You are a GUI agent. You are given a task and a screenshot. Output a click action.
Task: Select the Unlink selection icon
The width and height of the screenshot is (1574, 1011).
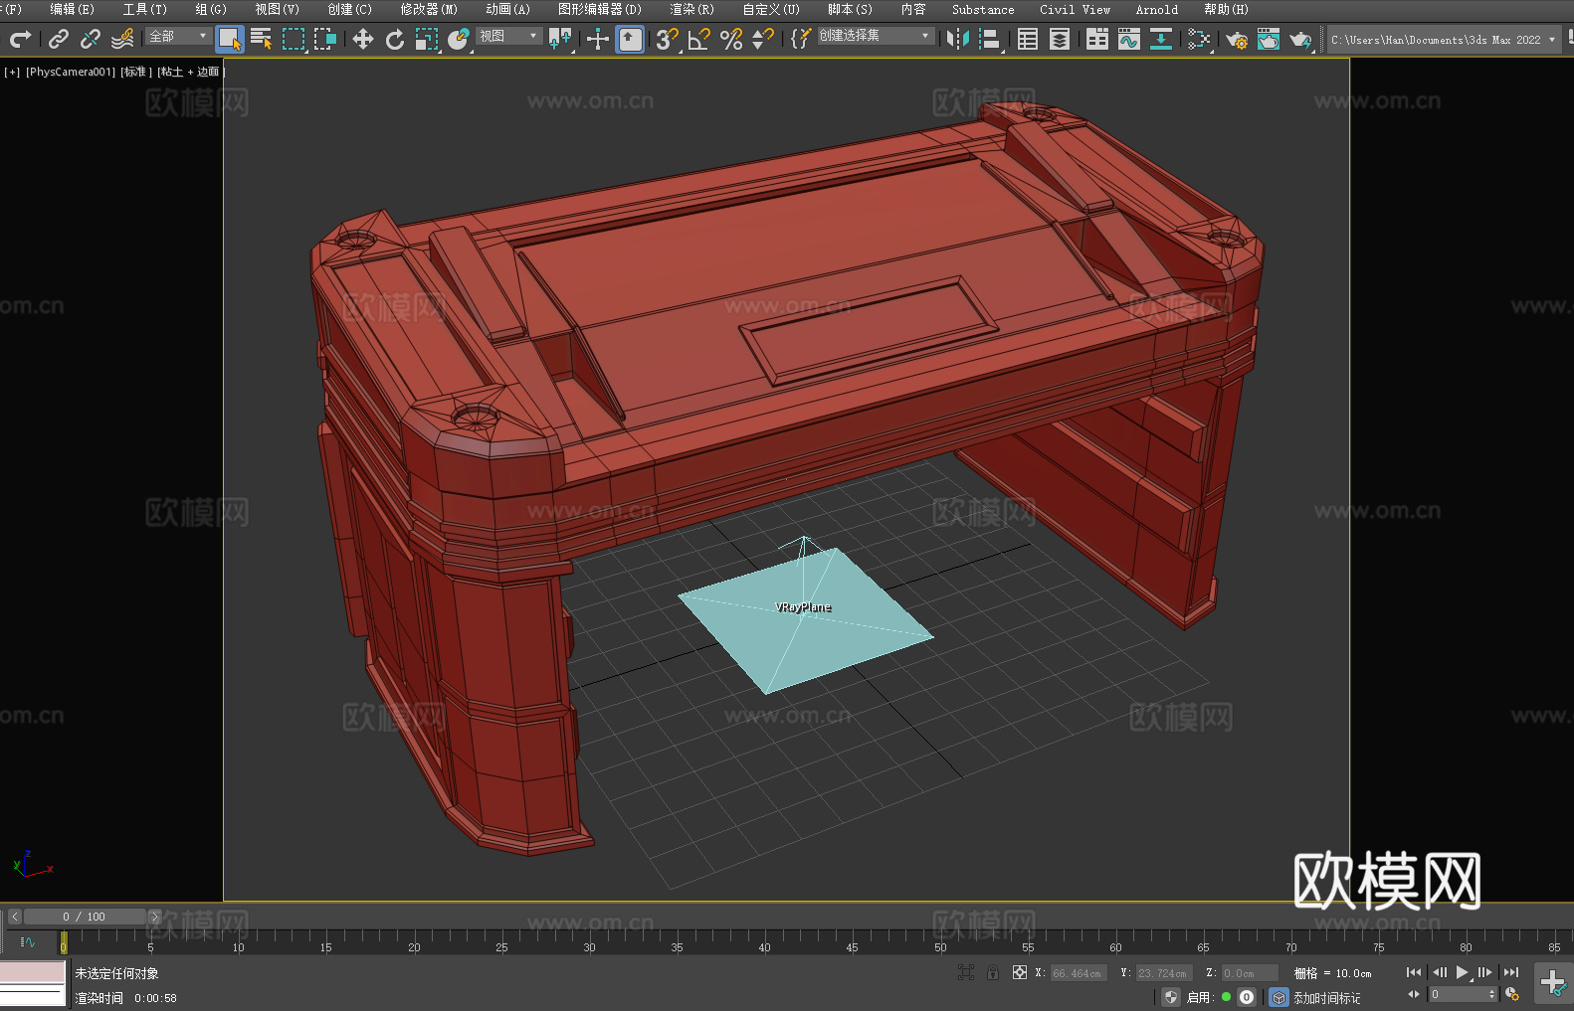point(91,39)
